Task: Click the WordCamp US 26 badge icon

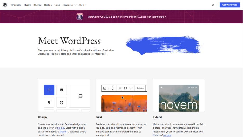Action: (80, 17)
